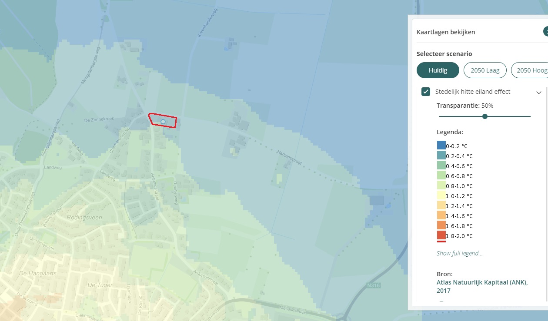Click the 0.4-0.6 °C green legend swatch

pos(441,166)
